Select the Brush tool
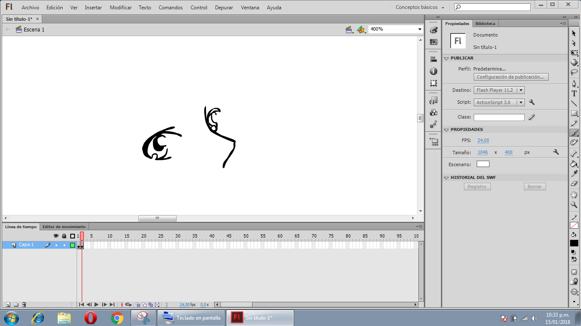581x326 pixels. [574, 133]
